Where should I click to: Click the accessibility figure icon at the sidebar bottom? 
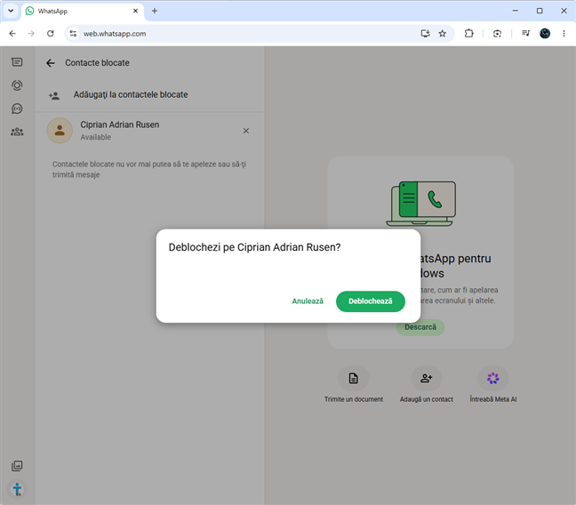(17, 489)
